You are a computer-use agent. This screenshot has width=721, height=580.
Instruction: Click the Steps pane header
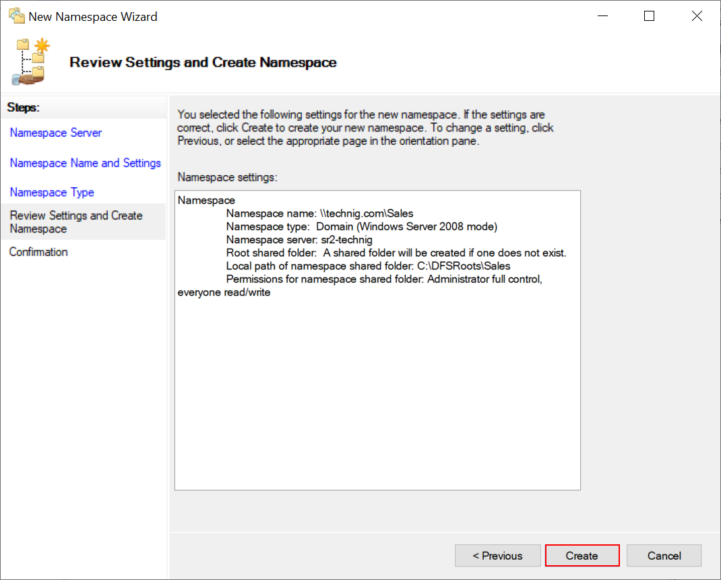22,106
